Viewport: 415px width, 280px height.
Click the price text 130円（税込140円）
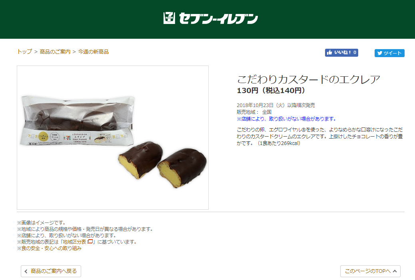coord(271,91)
